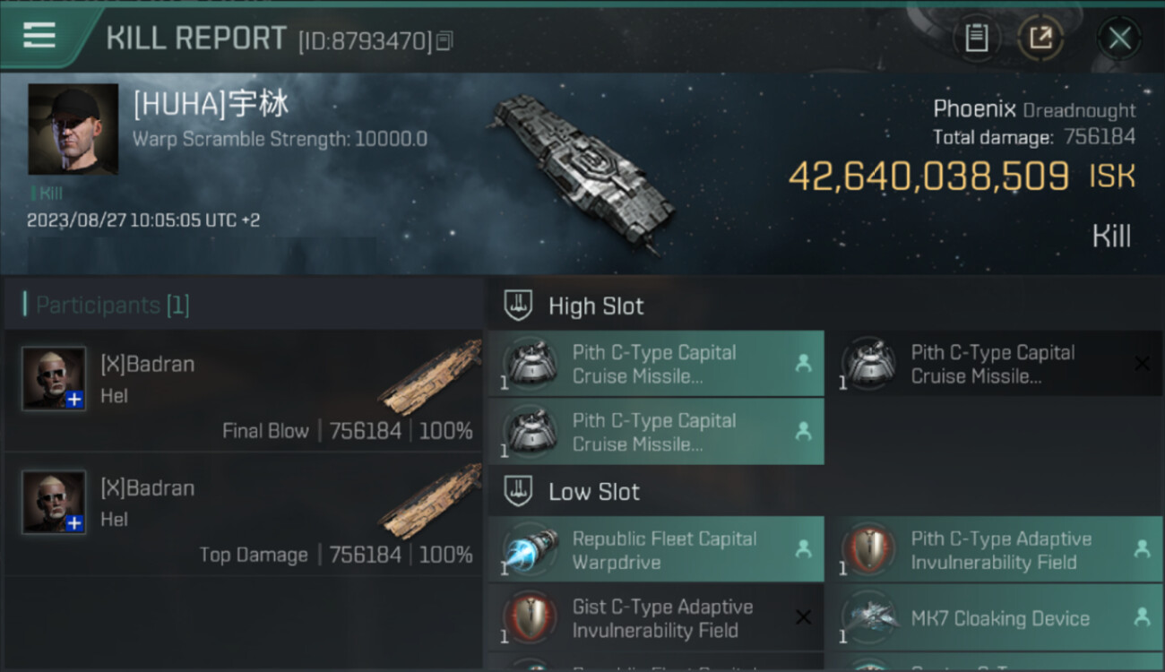Open Badran's portrait on Final Blow row
The height and width of the screenshot is (672, 1165).
tap(54, 379)
